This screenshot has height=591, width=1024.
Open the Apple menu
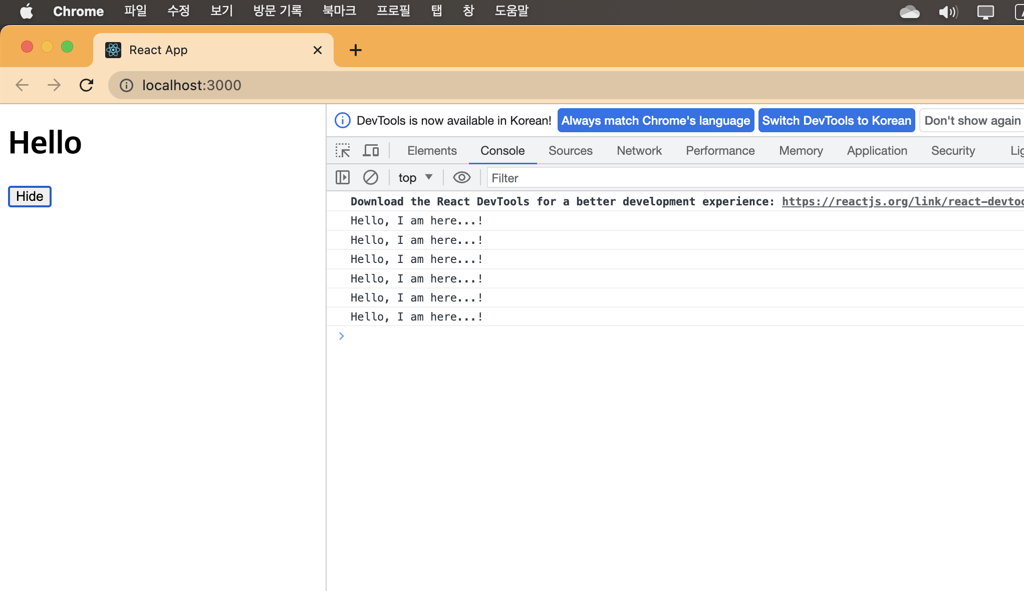click(x=26, y=11)
